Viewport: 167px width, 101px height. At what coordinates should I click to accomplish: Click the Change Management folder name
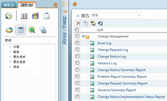(113, 36)
